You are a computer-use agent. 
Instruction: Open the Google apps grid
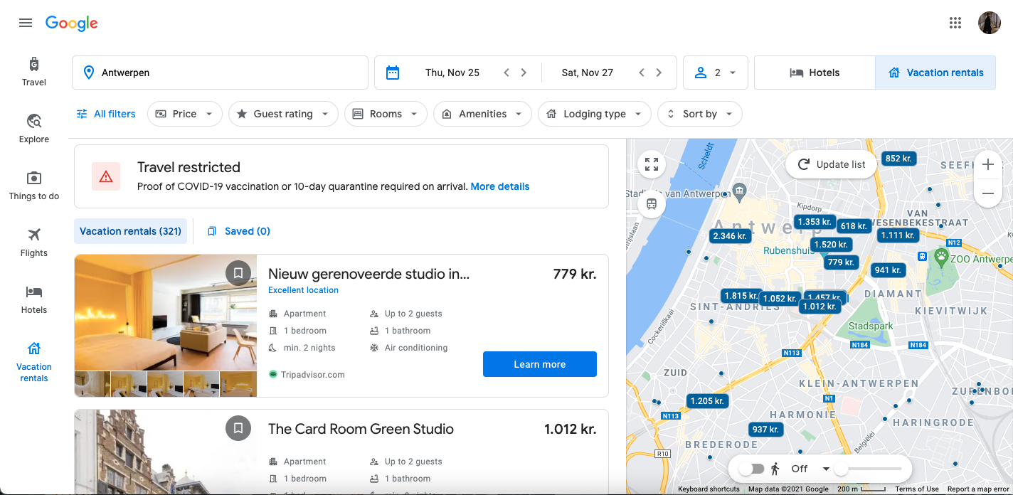(955, 23)
